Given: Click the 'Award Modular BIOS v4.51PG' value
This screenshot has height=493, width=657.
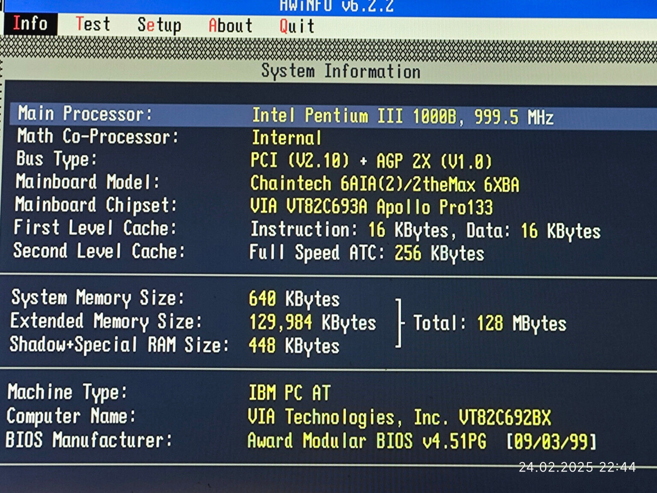Looking at the screenshot, I should tap(367, 441).
